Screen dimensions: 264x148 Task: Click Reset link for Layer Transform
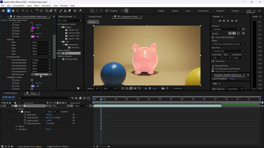click(x=232, y=79)
